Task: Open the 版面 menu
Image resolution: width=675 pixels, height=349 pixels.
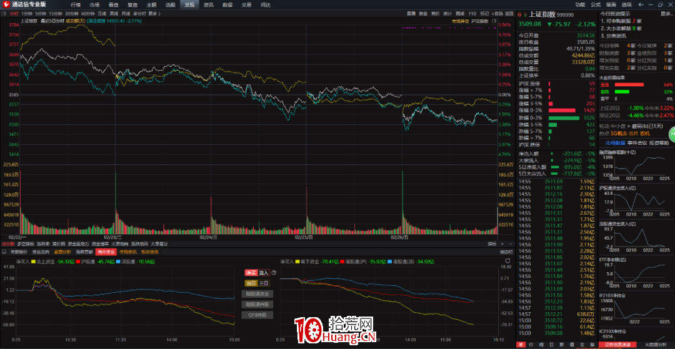Action: (611, 5)
